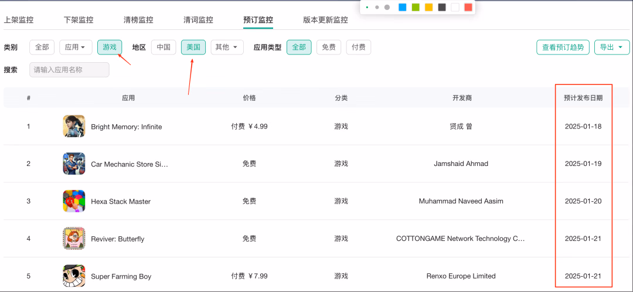633x292 pixels.
Task: Filter by 免费 app type
Action: tap(329, 47)
